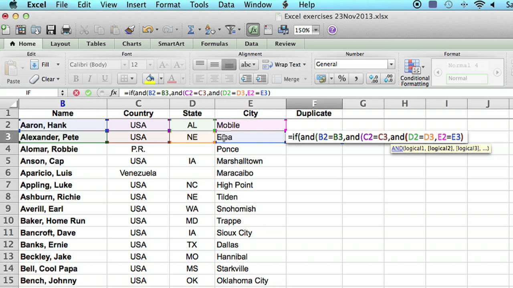Viewport: 513px width, 288px height.
Task: Open Name Box IF function stepper
Action: [62, 93]
